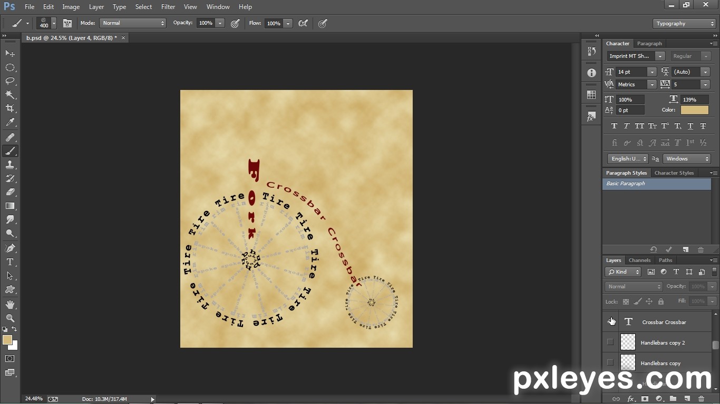Select the Gradient tool

point(10,206)
